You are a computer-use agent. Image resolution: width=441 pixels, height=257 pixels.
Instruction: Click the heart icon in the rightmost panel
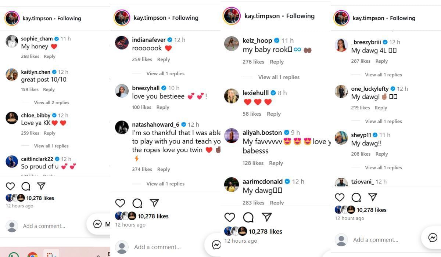click(340, 198)
